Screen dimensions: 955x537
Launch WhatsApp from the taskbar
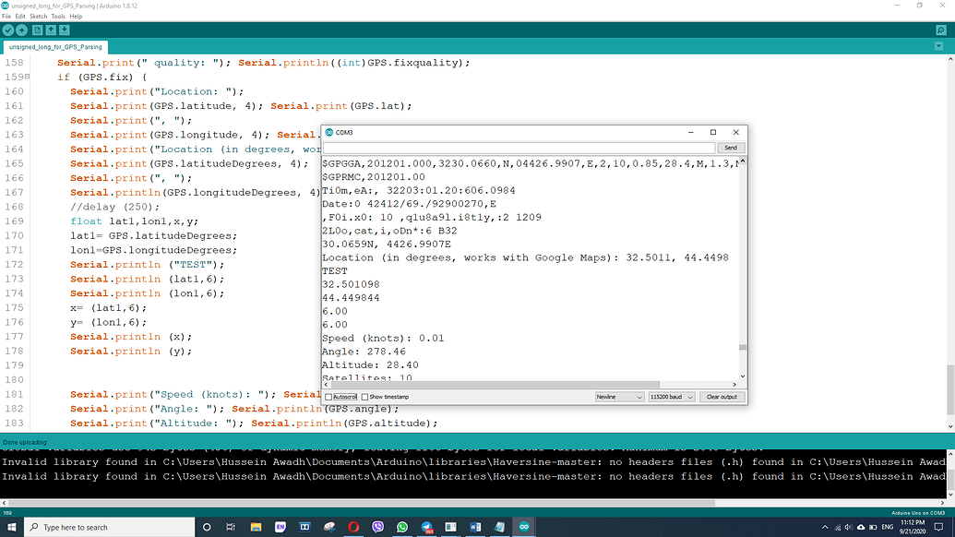[403, 527]
